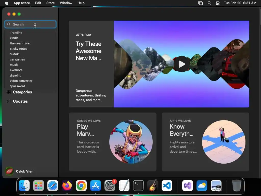
Task: Click the Marvel character artwork thumbnail
Action: click(131, 142)
